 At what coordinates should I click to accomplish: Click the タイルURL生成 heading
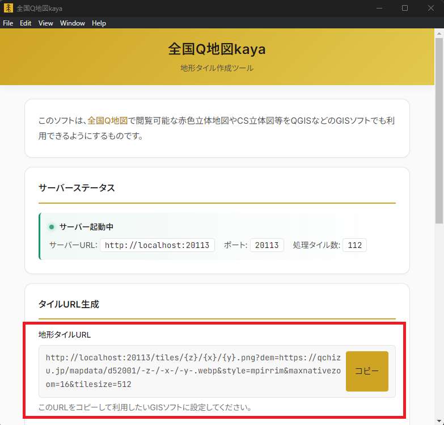[x=69, y=304]
